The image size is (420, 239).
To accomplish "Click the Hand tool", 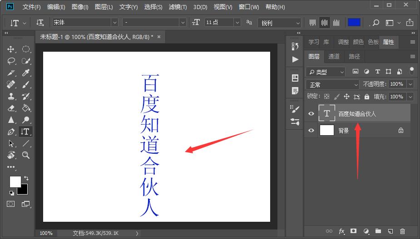I will (x=11, y=156).
